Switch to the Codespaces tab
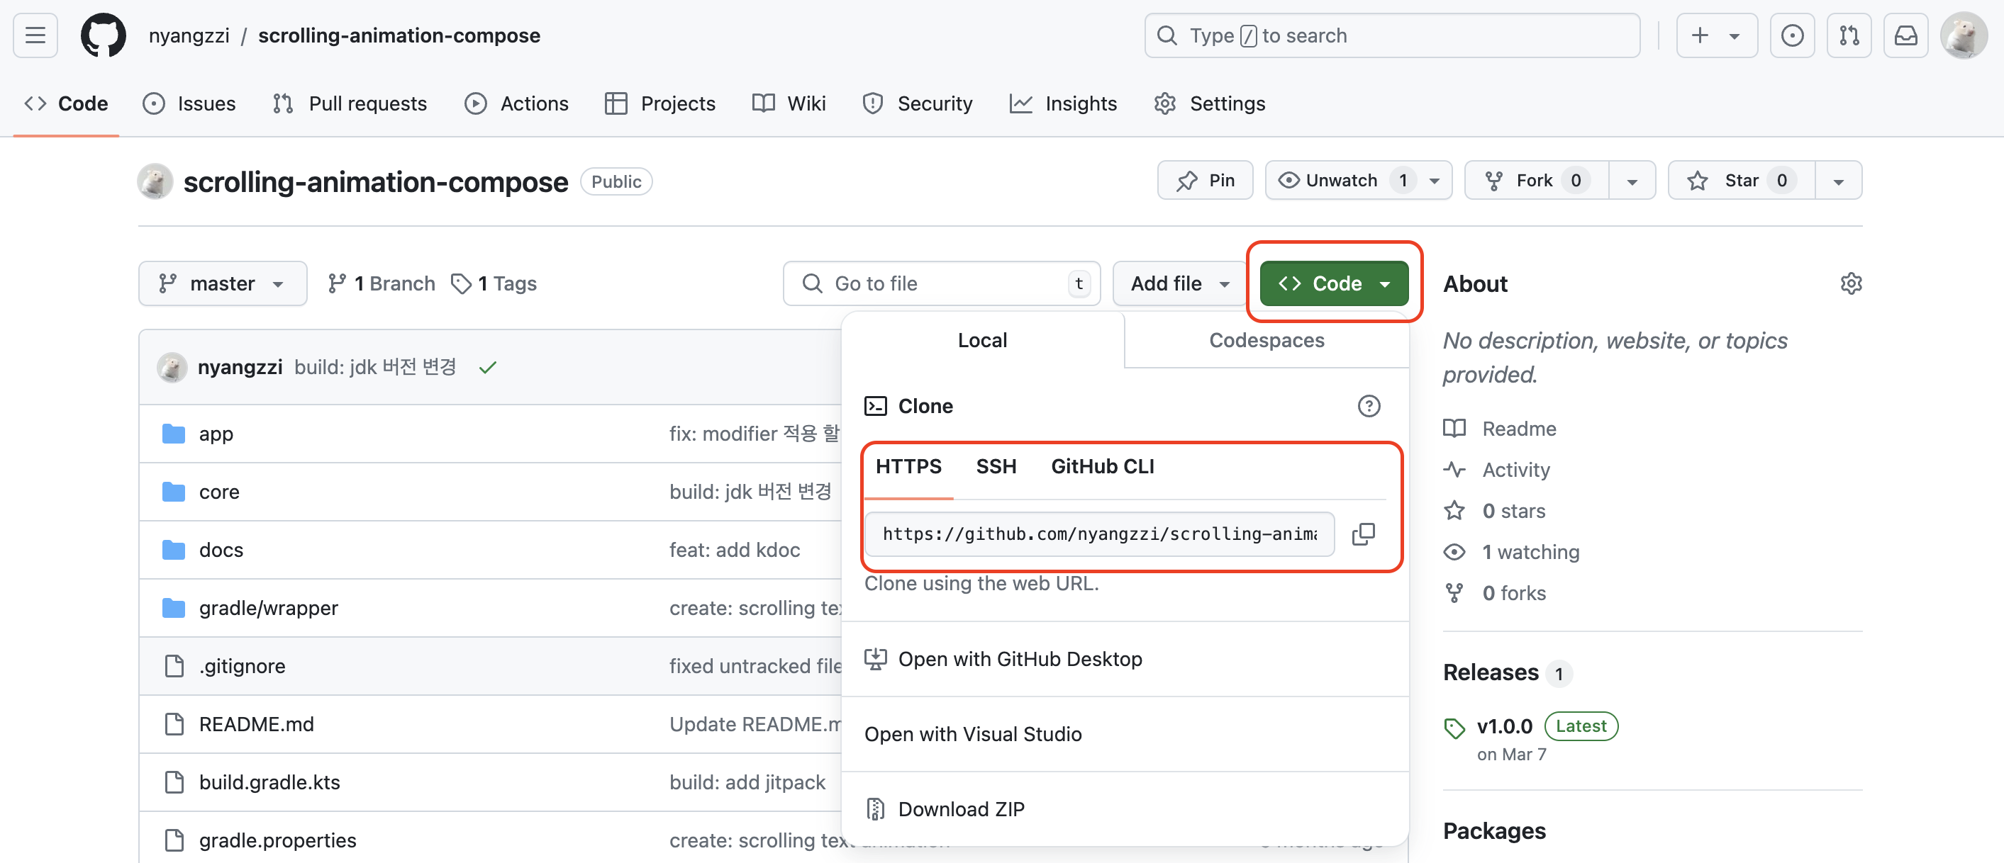 (x=1267, y=341)
